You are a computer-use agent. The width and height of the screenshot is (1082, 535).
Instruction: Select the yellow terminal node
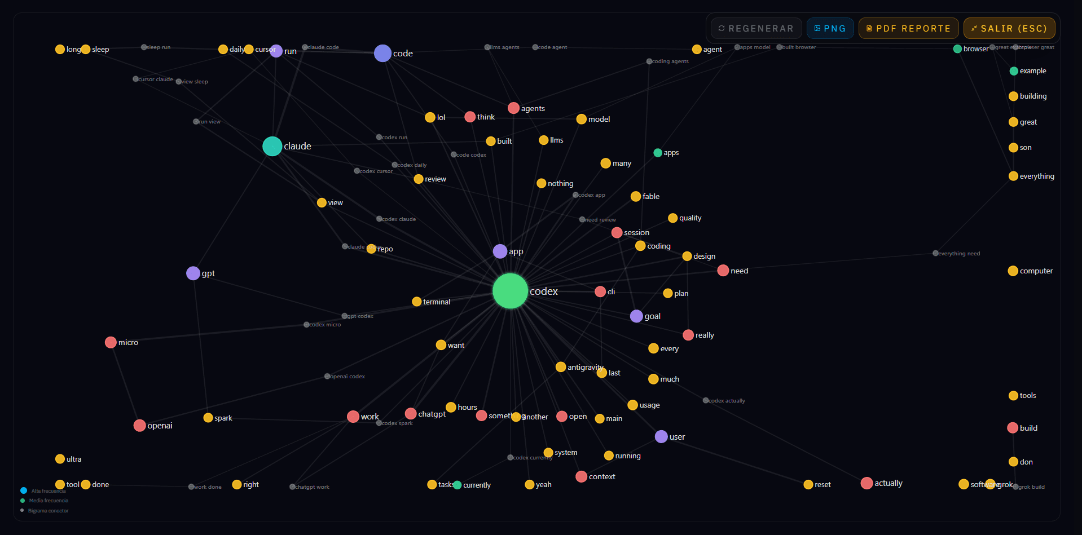[x=417, y=302]
